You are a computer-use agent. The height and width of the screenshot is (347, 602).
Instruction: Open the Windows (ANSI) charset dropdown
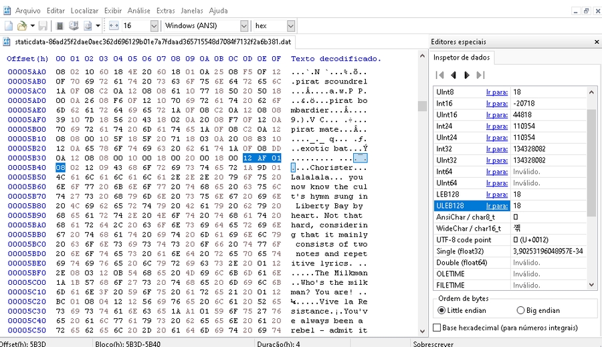(243, 26)
